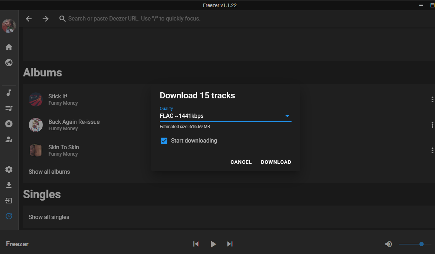Open the user profile avatar
This screenshot has height=254, width=435.
[x=9, y=26]
